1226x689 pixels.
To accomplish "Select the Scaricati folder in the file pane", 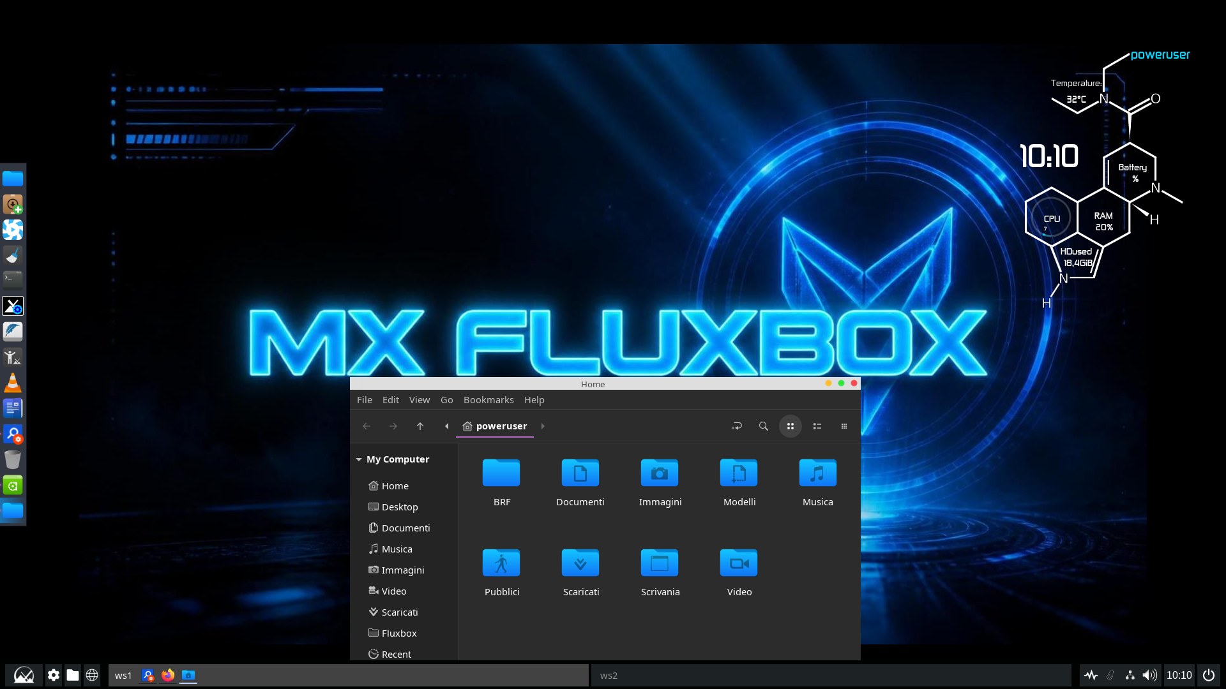I will (580, 572).
